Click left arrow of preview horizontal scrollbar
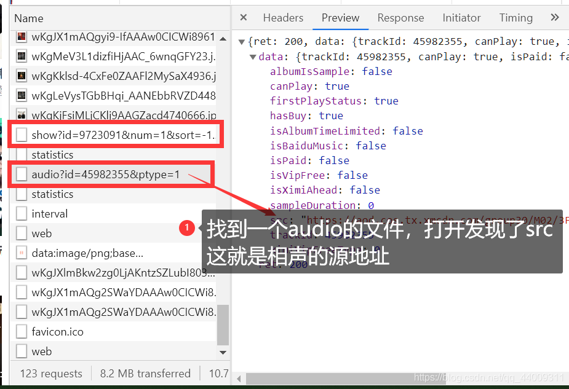 point(239,379)
